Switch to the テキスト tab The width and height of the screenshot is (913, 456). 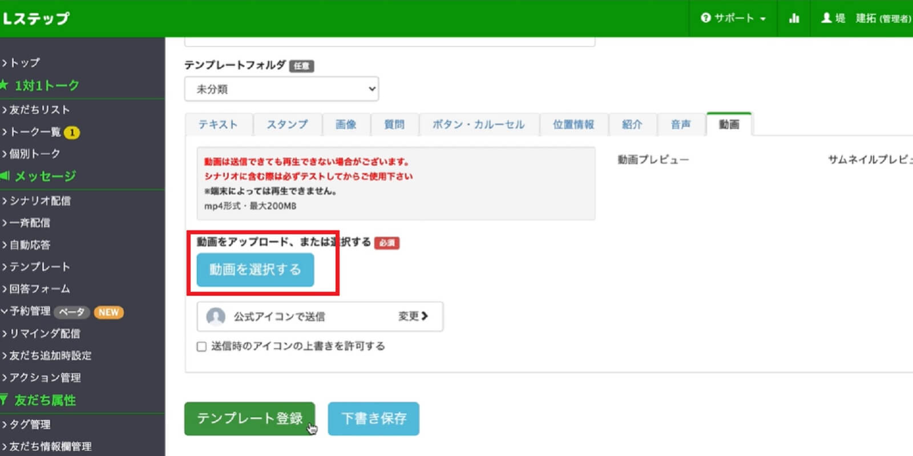coord(218,124)
